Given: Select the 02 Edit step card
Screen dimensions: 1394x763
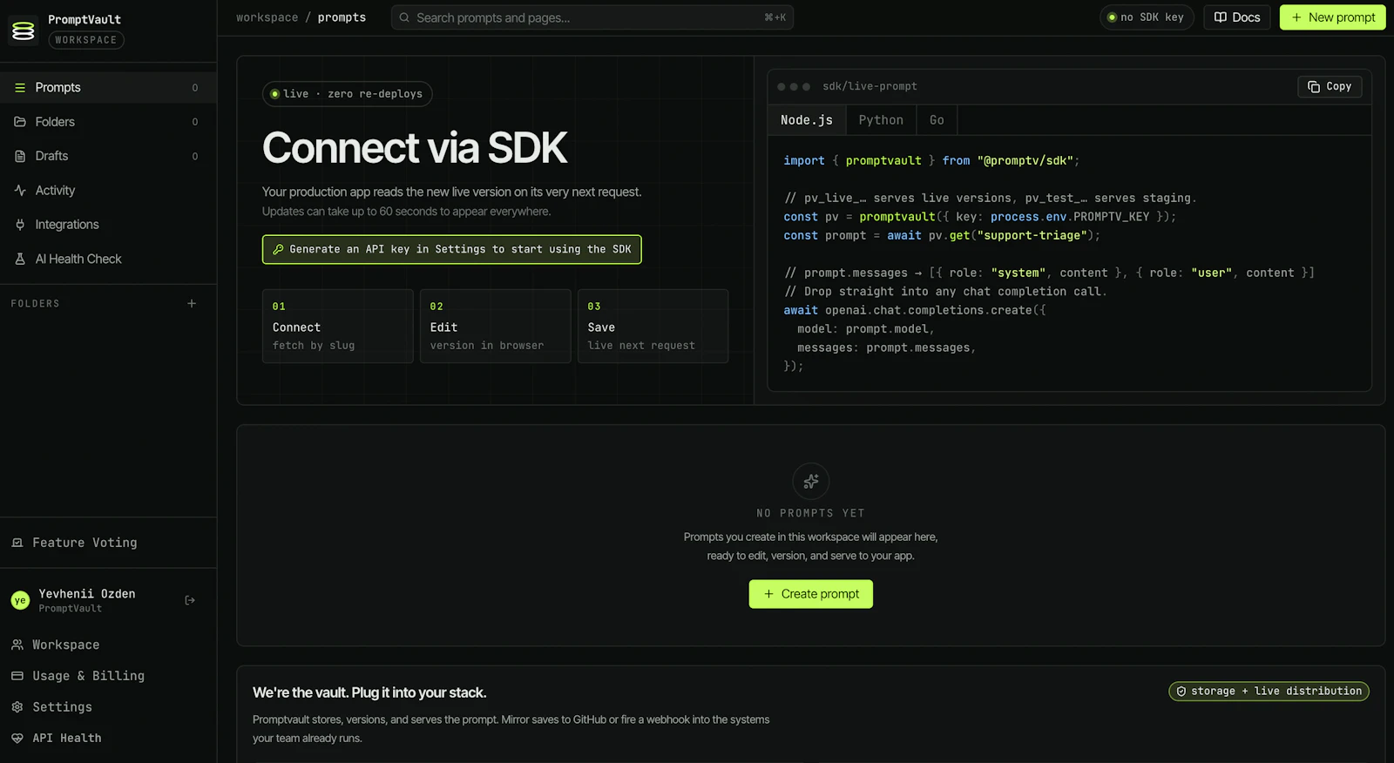Looking at the screenshot, I should [495, 326].
